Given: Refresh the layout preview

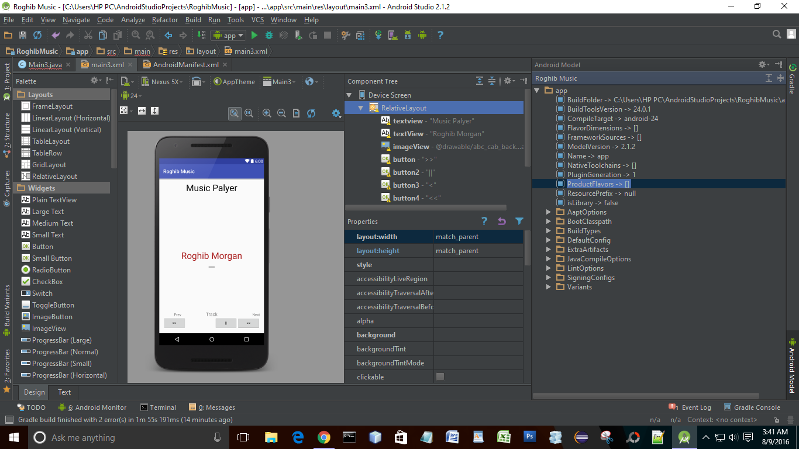Looking at the screenshot, I should [x=311, y=113].
